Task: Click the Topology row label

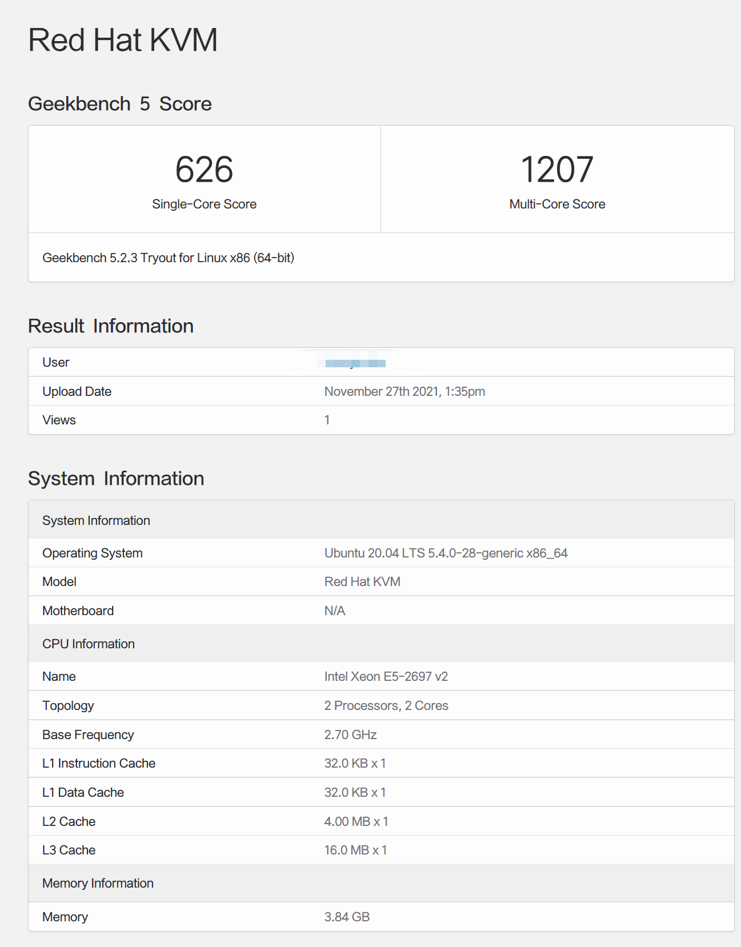Action: (68, 705)
